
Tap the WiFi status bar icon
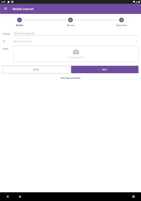pyautogui.click(x=134, y=2)
